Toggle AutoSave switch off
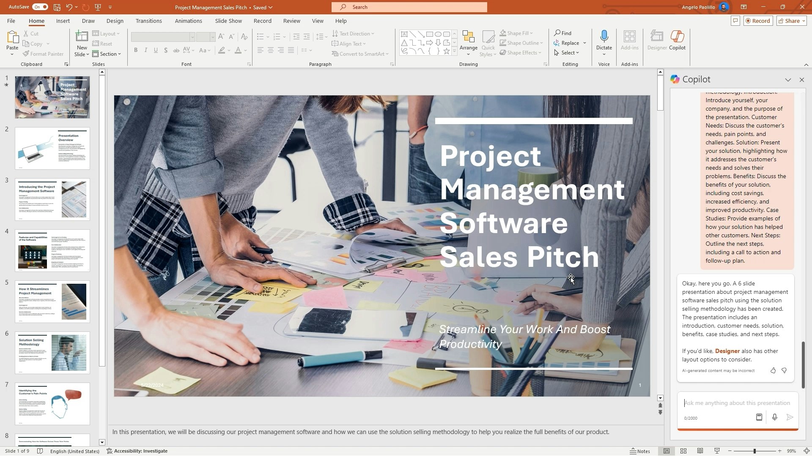Viewport: 812px width, 456px height. point(40,7)
